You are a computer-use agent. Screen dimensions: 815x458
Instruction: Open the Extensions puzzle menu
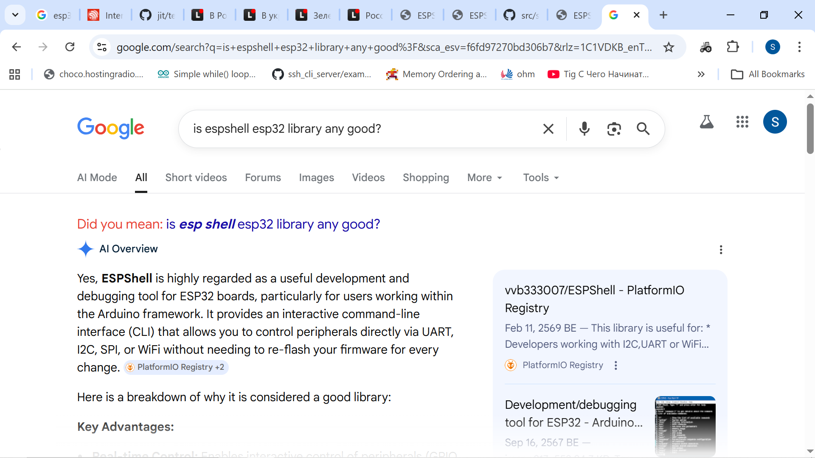(733, 47)
